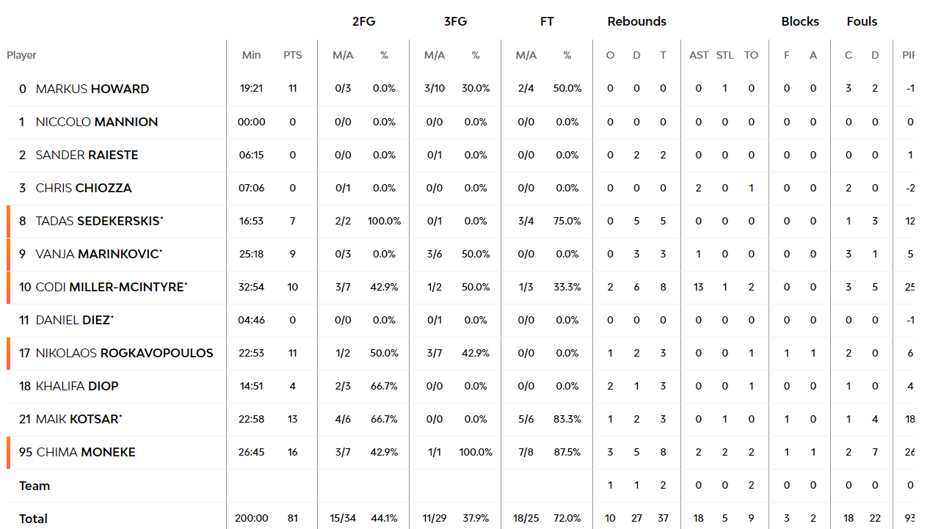Select the Player column header
Viewport: 930px width, 529px height.
point(22,55)
